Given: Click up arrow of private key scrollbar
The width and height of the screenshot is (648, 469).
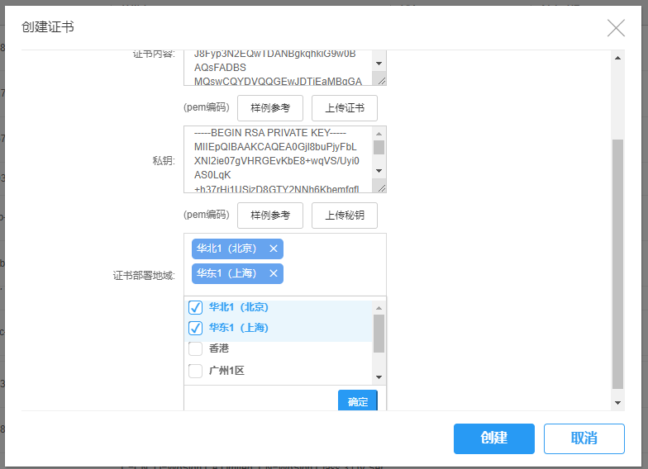Looking at the screenshot, I should [x=379, y=134].
